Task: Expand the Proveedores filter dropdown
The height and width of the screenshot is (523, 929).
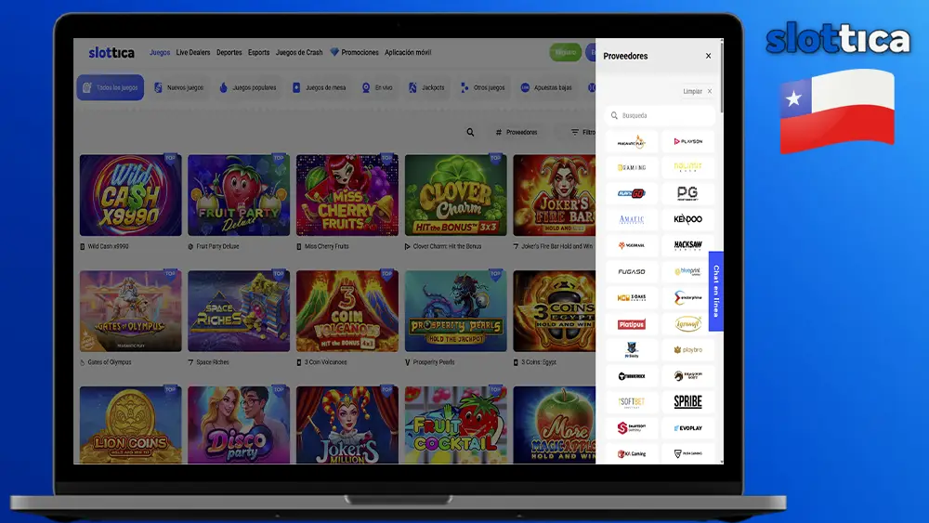Action: pyautogui.click(x=517, y=133)
